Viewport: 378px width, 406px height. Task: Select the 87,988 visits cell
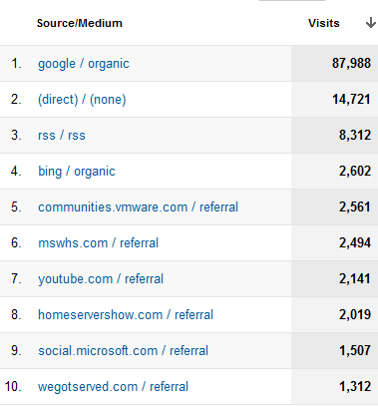pyautogui.click(x=334, y=63)
